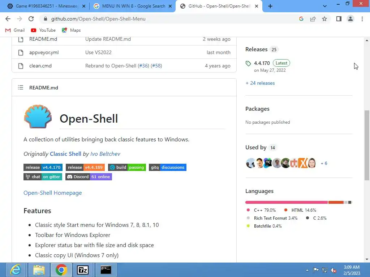Open issue #58 link
The width and height of the screenshot is (370, 277).
coord(156,66)
